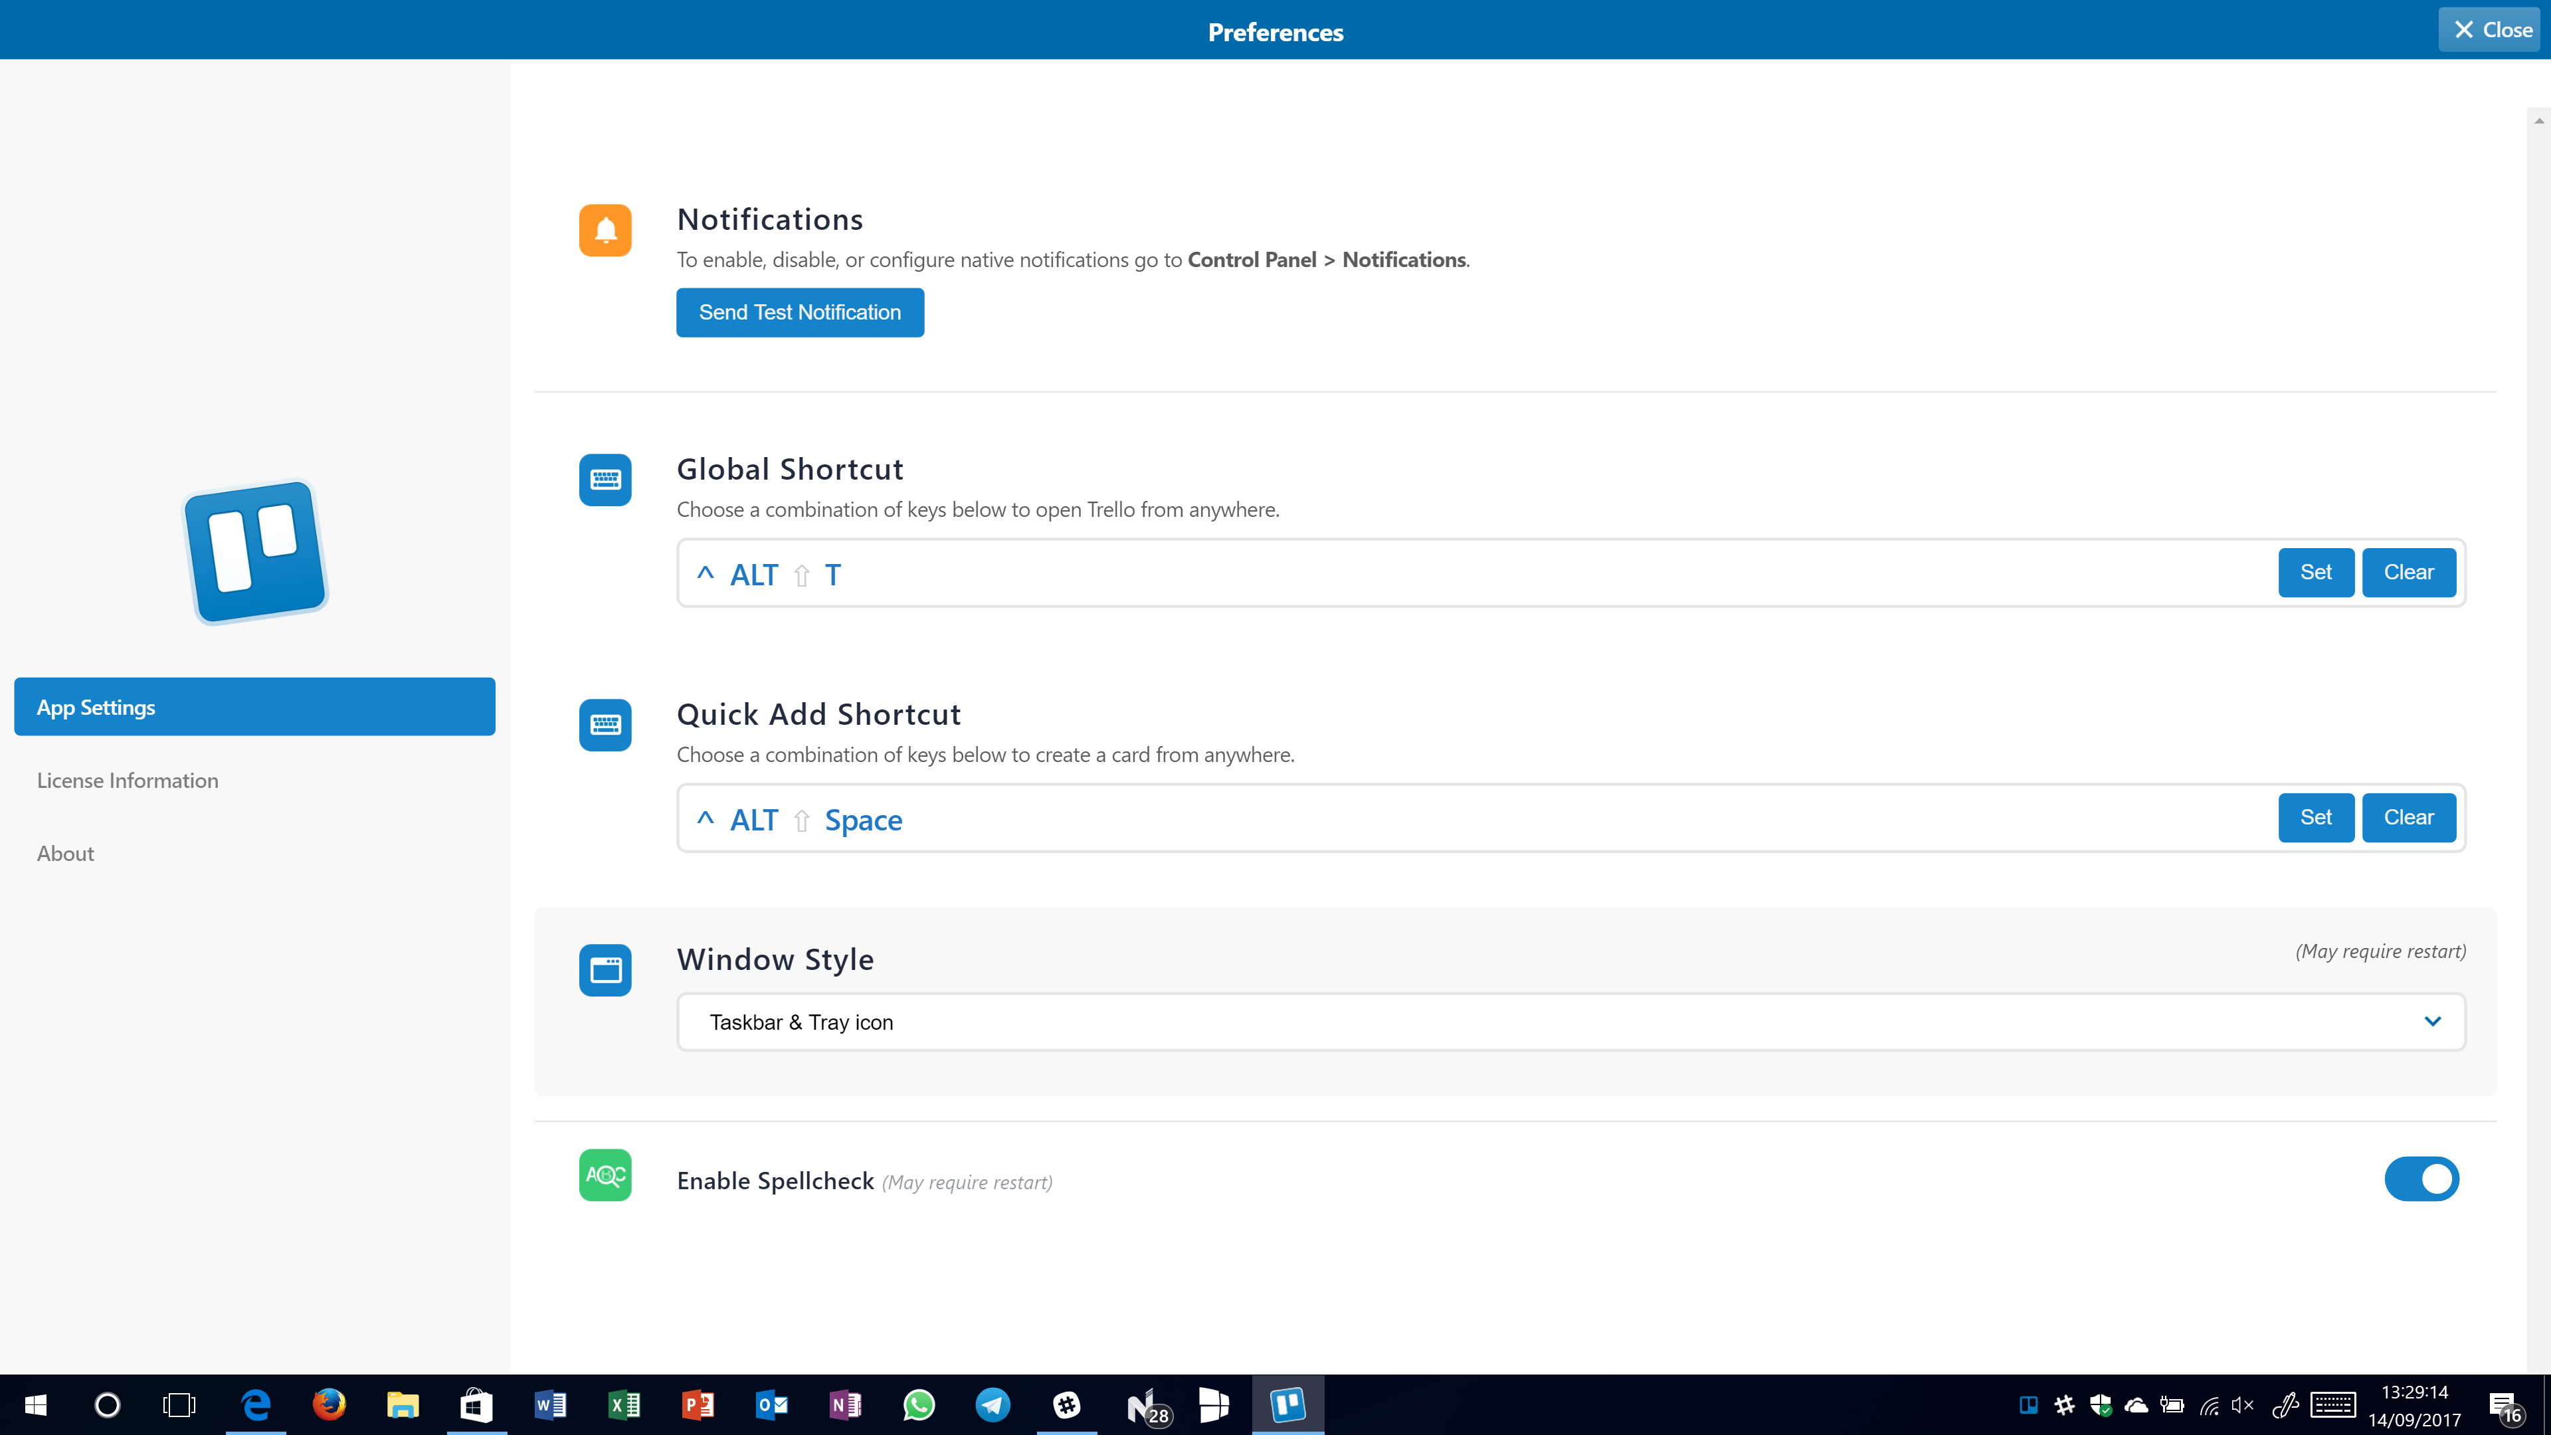Click the Notifications section heading

(x=769, y=219)
